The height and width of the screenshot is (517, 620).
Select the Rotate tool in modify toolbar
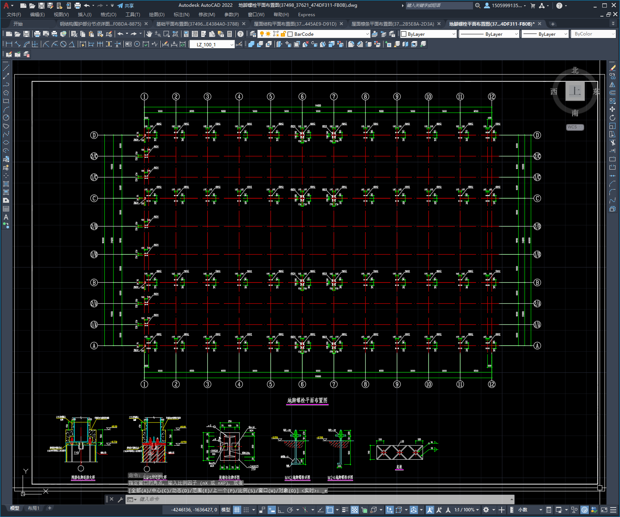[612, 118]
